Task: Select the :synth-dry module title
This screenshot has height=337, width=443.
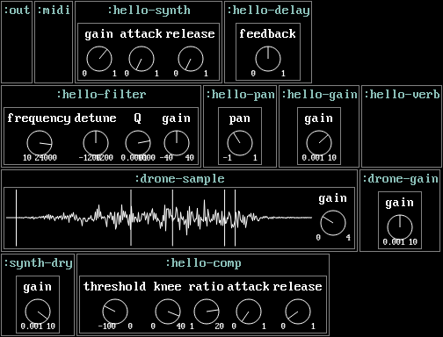Action: [x=38, y=263]
